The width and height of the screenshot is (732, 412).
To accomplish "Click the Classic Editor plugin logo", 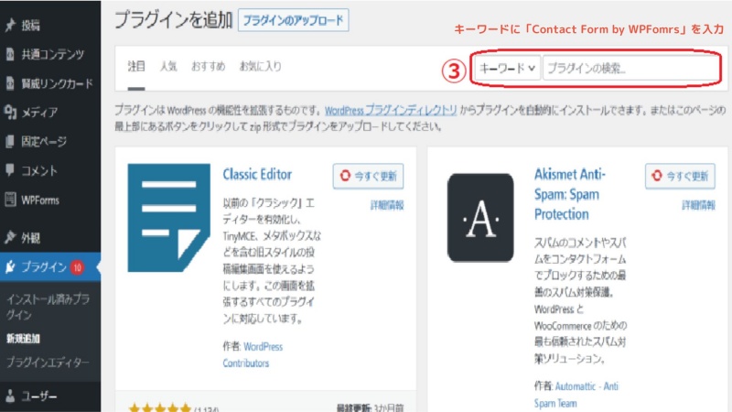I will click(169, 218).
